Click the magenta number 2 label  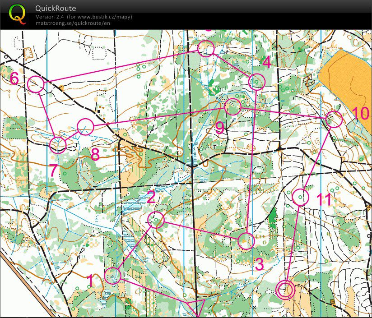pyautogui.click(x=151, y=197)
